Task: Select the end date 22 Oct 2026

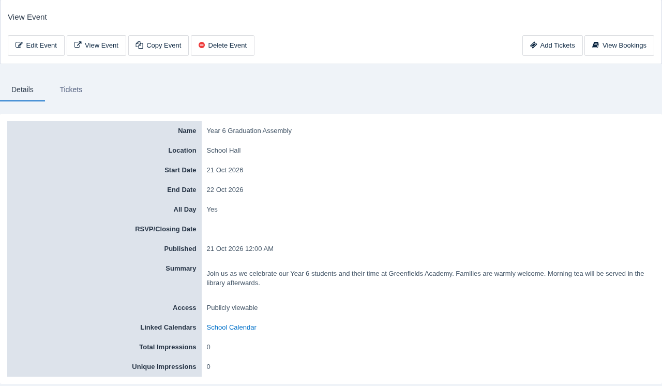Action: (x=225, y=190)
